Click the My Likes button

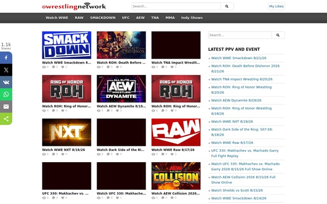tap(276, 6)
